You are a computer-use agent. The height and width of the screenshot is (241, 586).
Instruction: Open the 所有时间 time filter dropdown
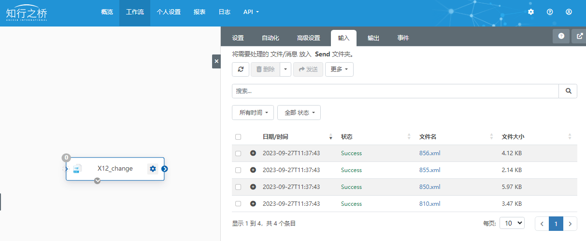[253, 112]
